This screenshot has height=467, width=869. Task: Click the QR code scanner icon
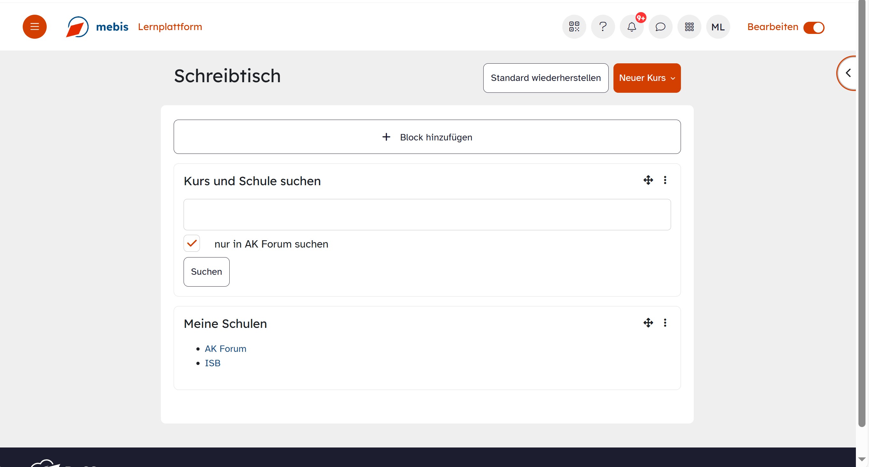(574, 27)
